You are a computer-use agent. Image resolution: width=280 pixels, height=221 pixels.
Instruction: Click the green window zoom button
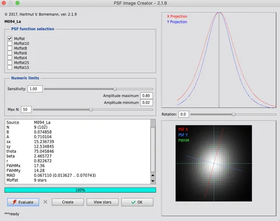17,3
